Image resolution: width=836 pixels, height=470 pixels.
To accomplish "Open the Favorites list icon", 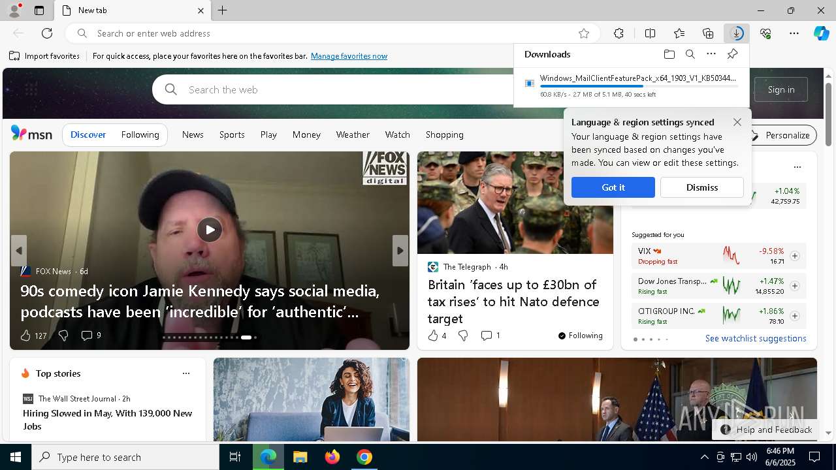I will tap(679, 33).
